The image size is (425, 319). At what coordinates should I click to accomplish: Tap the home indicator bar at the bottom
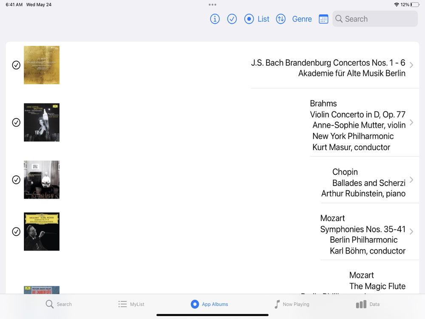pyautogui.click(x=212, y=315)
